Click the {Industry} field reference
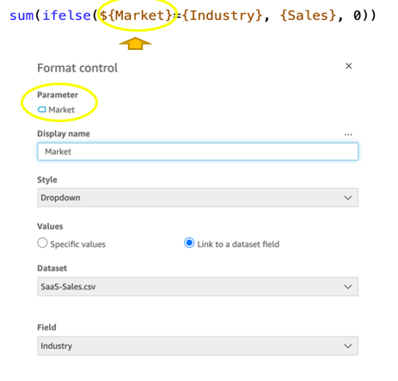398x381 pixels. pyautogui.click(x=222, y=15)
